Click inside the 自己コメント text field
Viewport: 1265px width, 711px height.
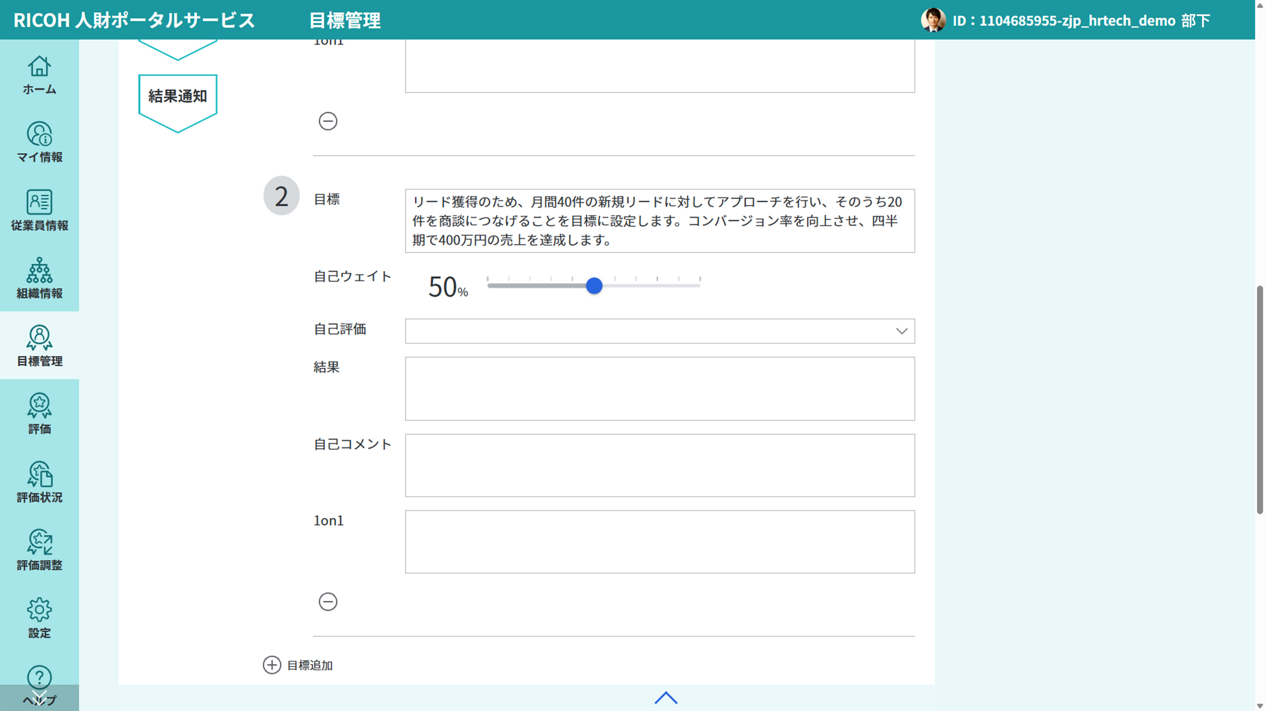pyautogui.click(x=660, y=465)
